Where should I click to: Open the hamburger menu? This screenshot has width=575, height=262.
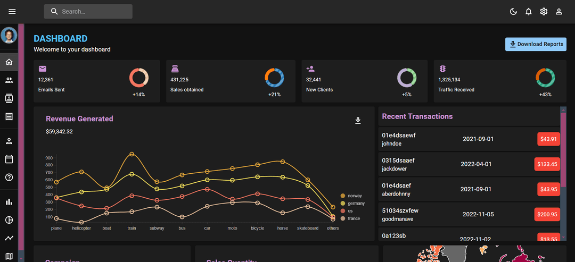12,12
